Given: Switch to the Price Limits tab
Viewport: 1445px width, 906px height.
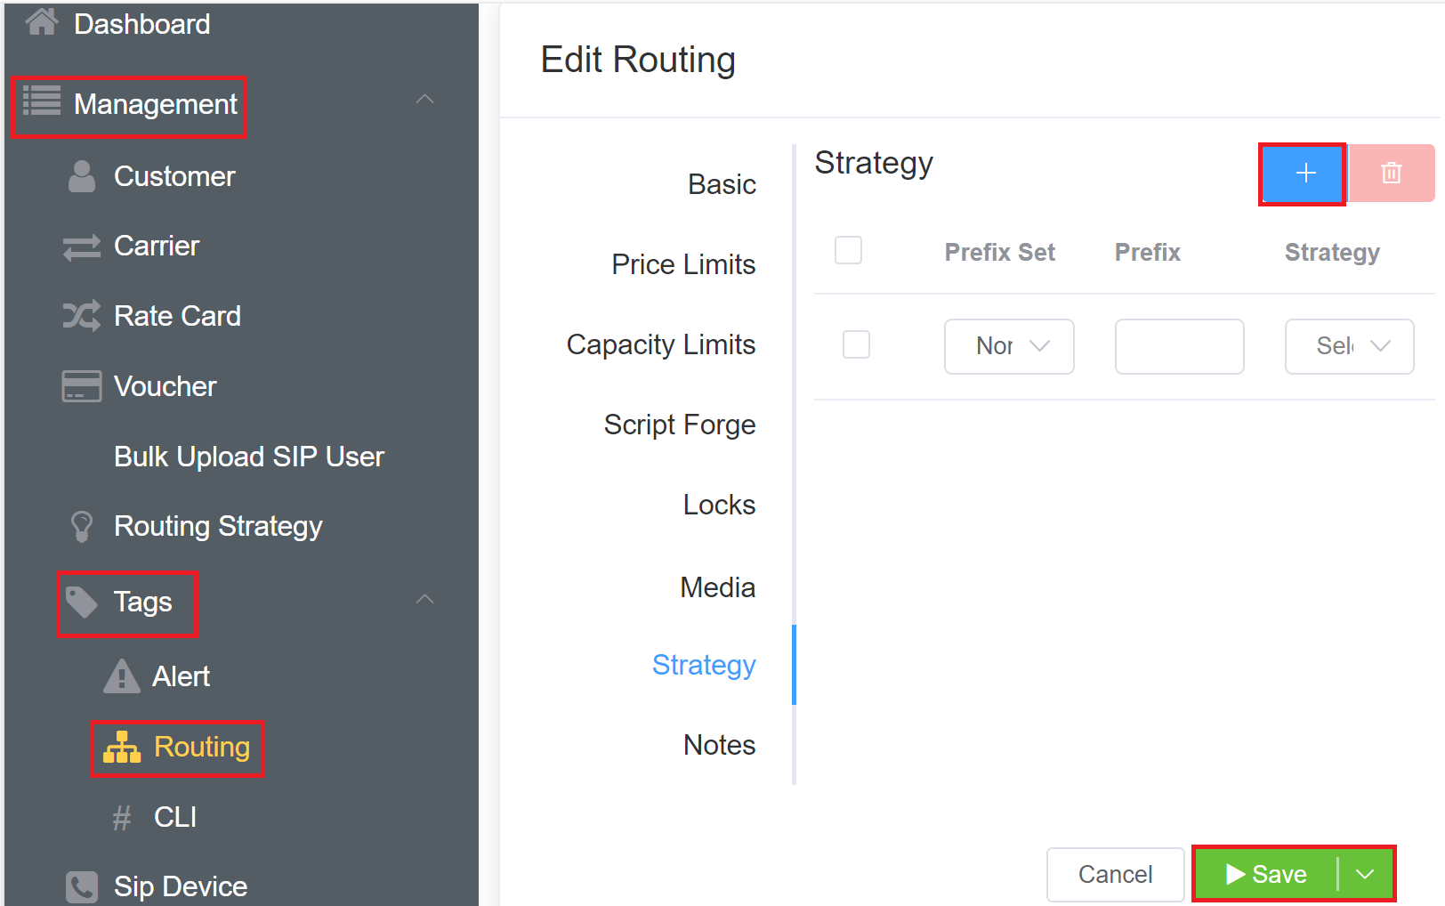Looking at the screenshot, I should coord(682,264).
